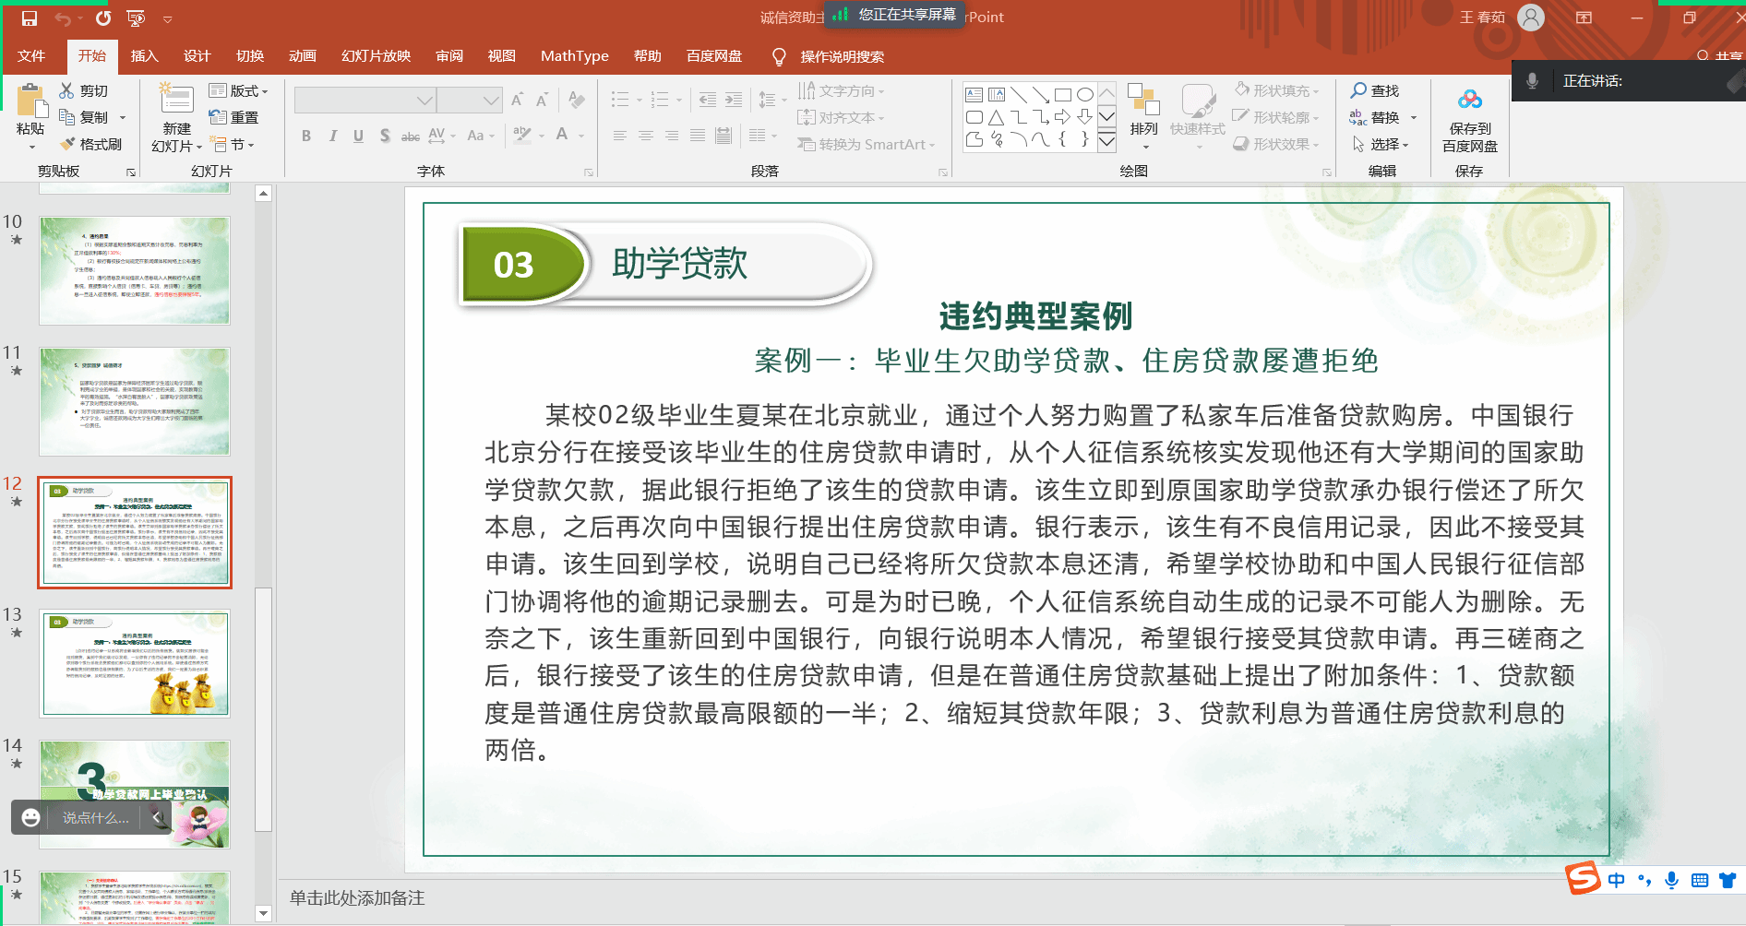Select the triangle shape in drawing gallery

pyautogui.click(x=997, y=117)
